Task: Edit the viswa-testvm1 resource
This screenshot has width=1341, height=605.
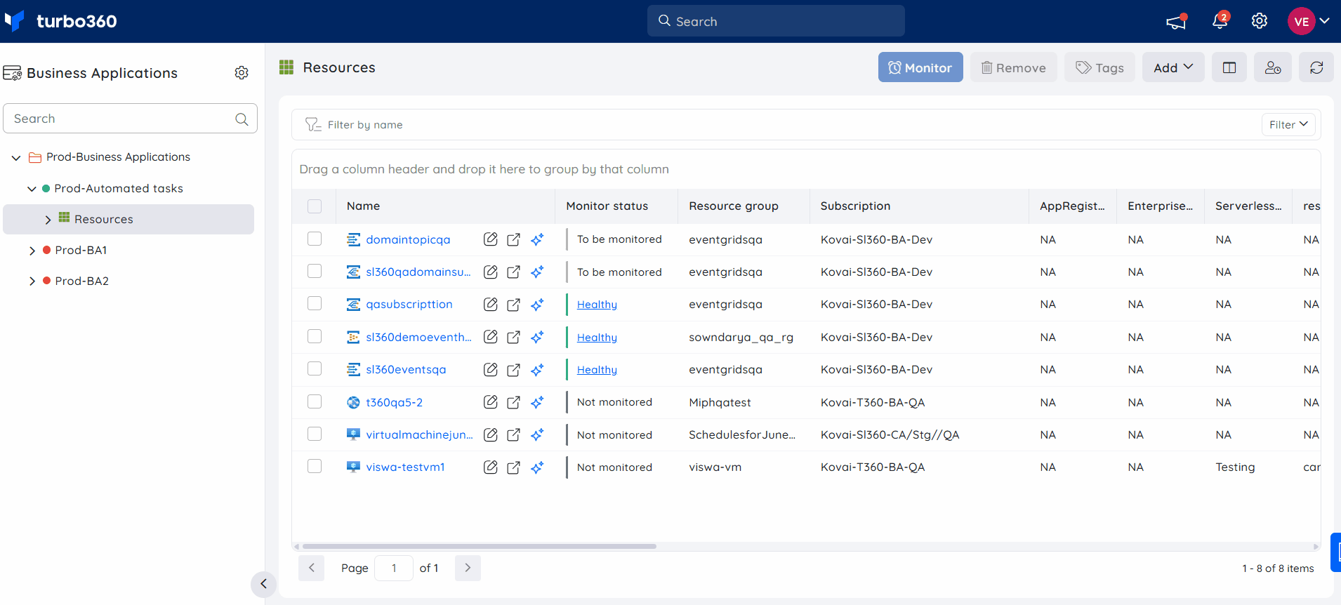Action: [491, 467]
